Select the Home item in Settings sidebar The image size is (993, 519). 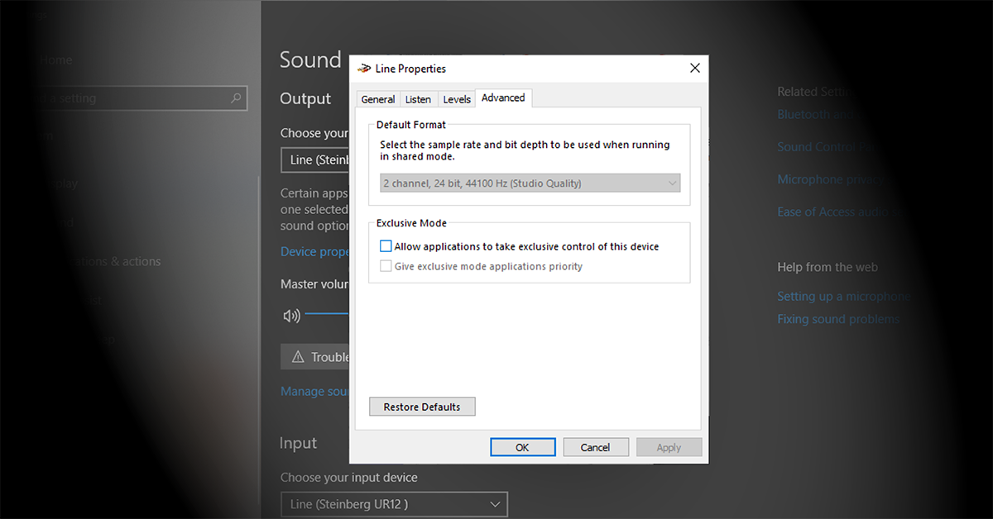57,60
